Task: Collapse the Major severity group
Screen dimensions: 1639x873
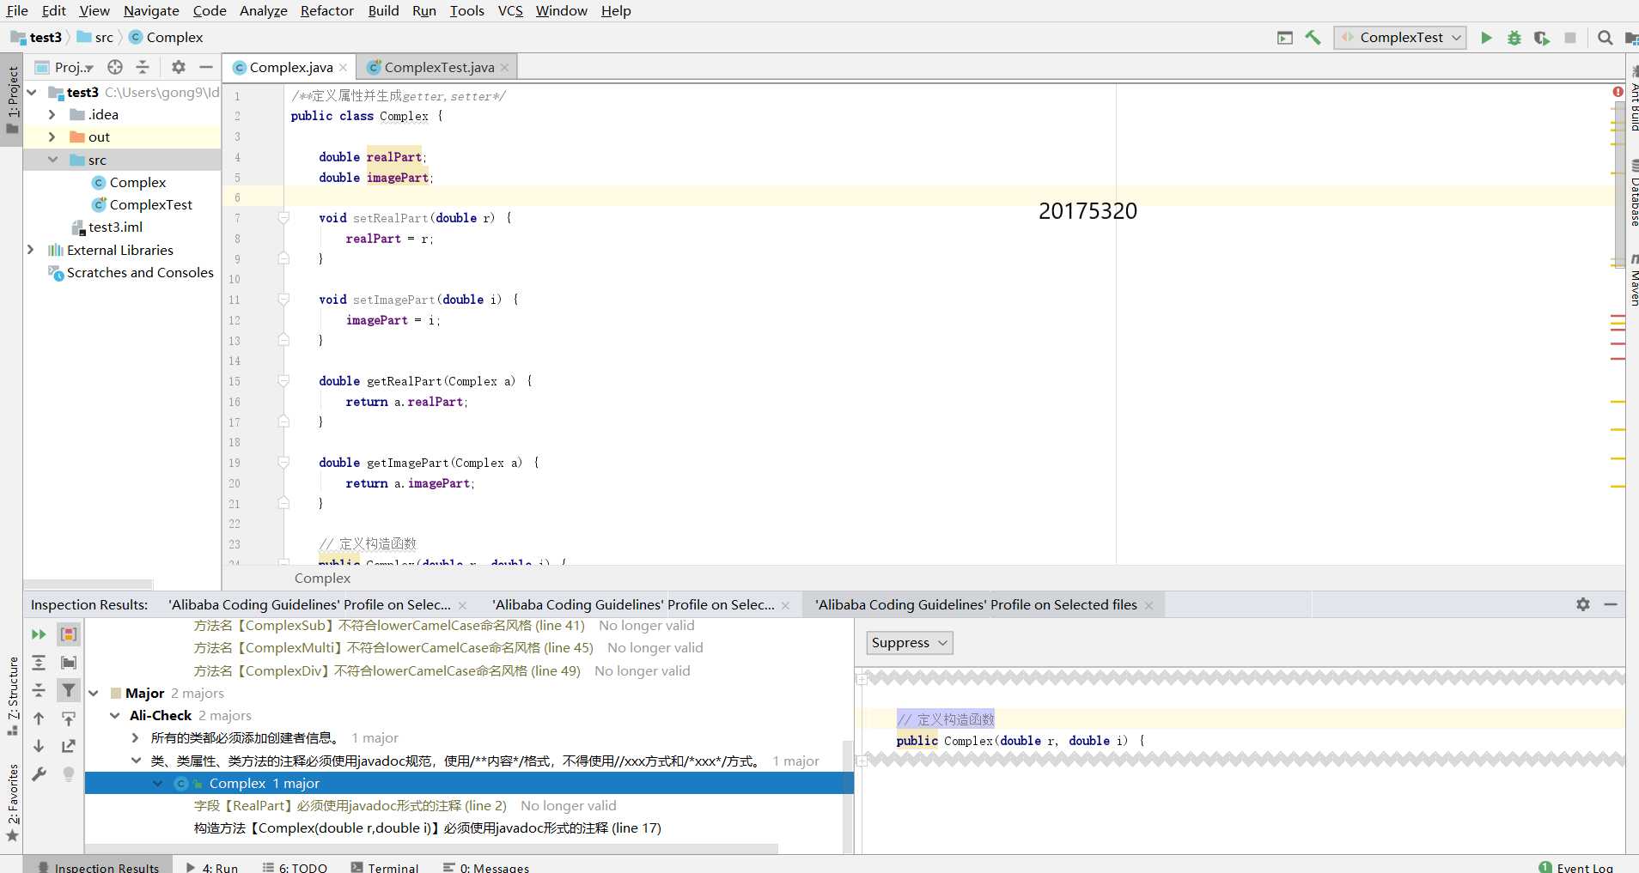Action: [94, 694]
